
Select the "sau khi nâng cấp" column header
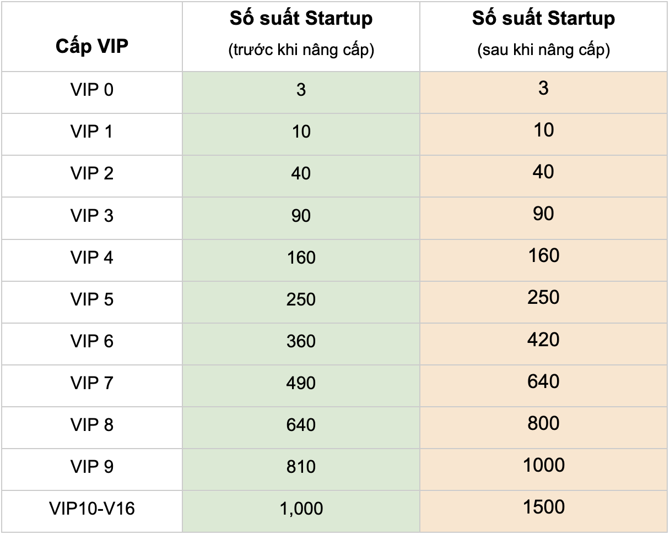click(543, 34)
